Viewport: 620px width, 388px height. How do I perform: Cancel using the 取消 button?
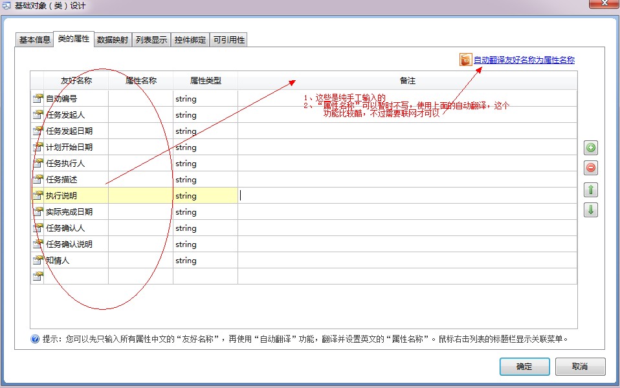point(580,367)
